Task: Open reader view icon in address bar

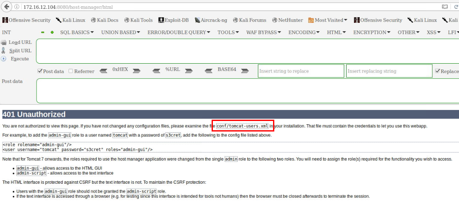Action: tap(445, 7)
